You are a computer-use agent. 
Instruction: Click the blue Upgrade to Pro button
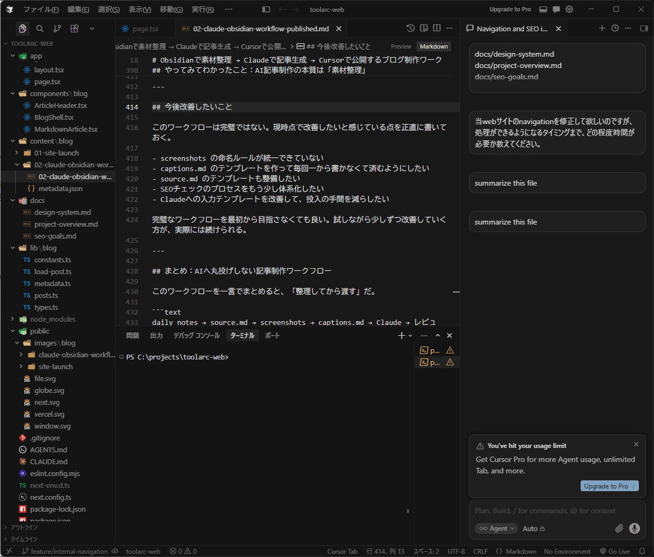pos(610,486)
